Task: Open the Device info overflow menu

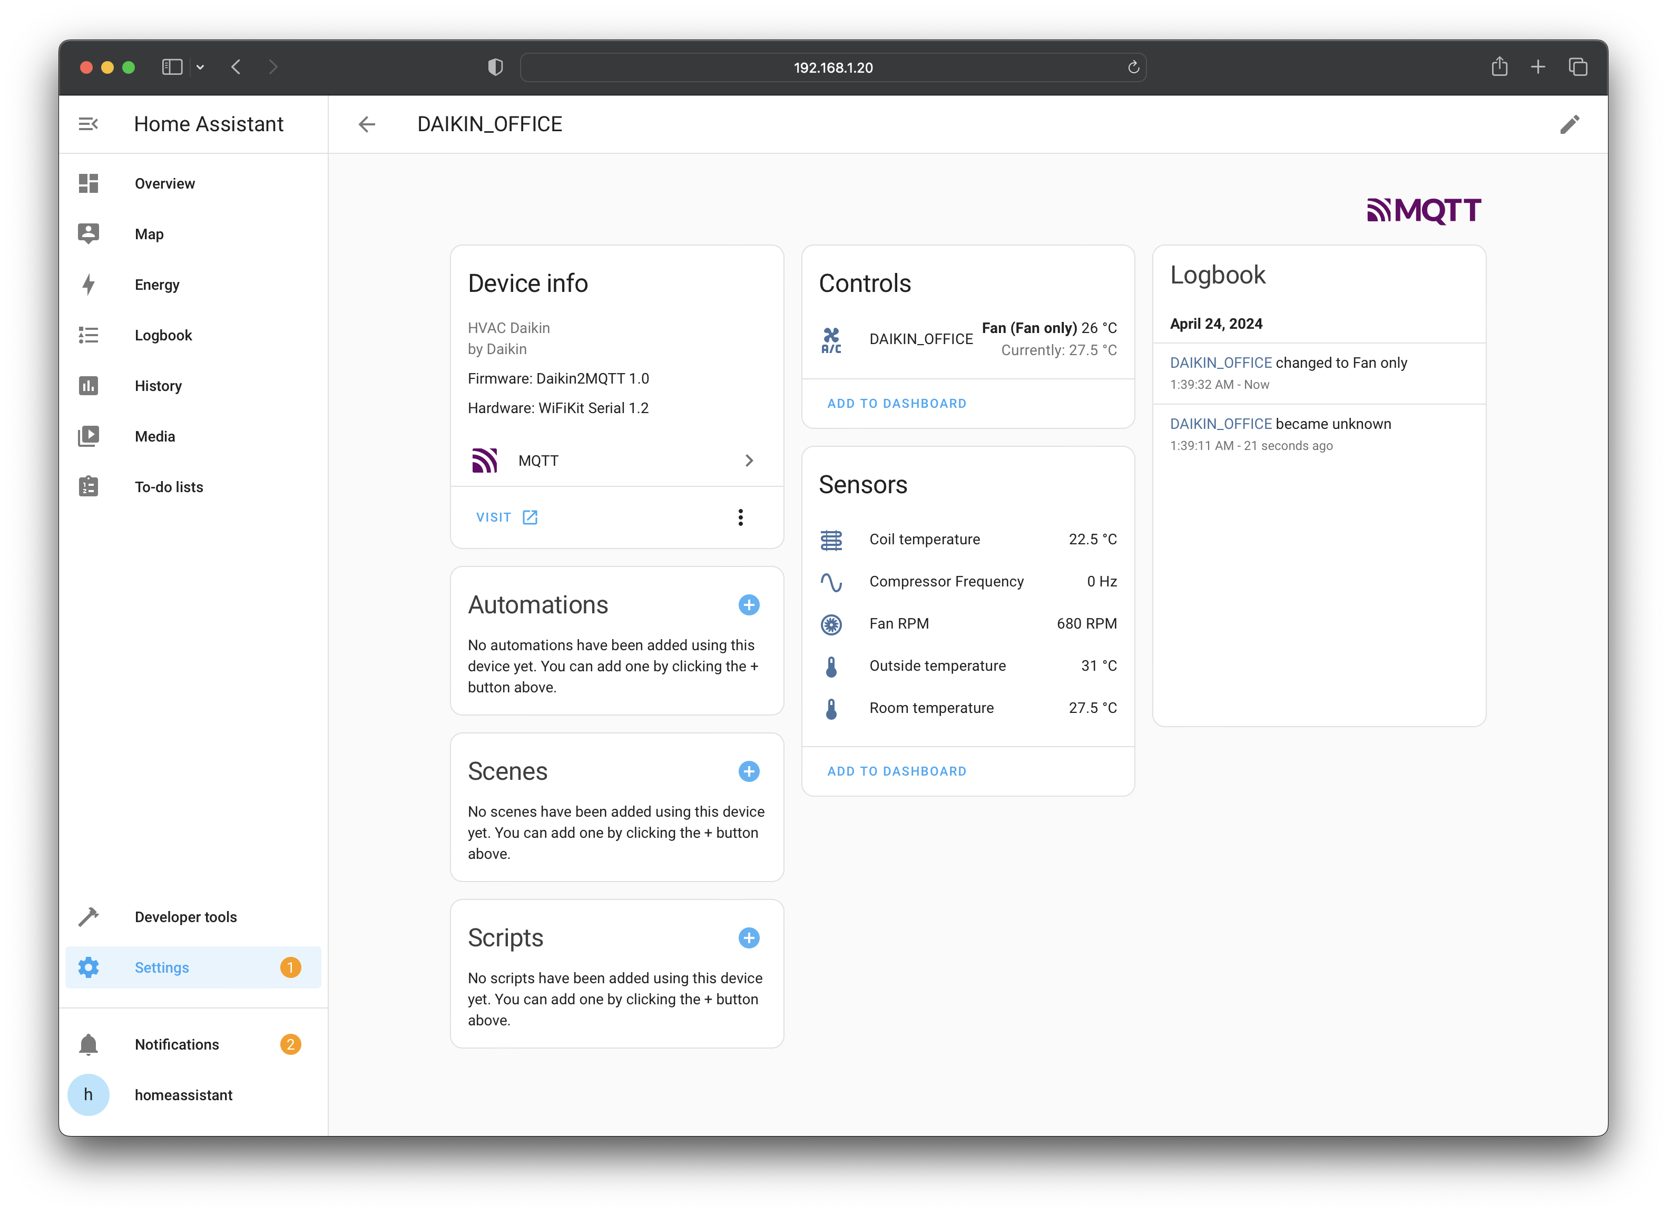Action: click(x=741, y=517)
